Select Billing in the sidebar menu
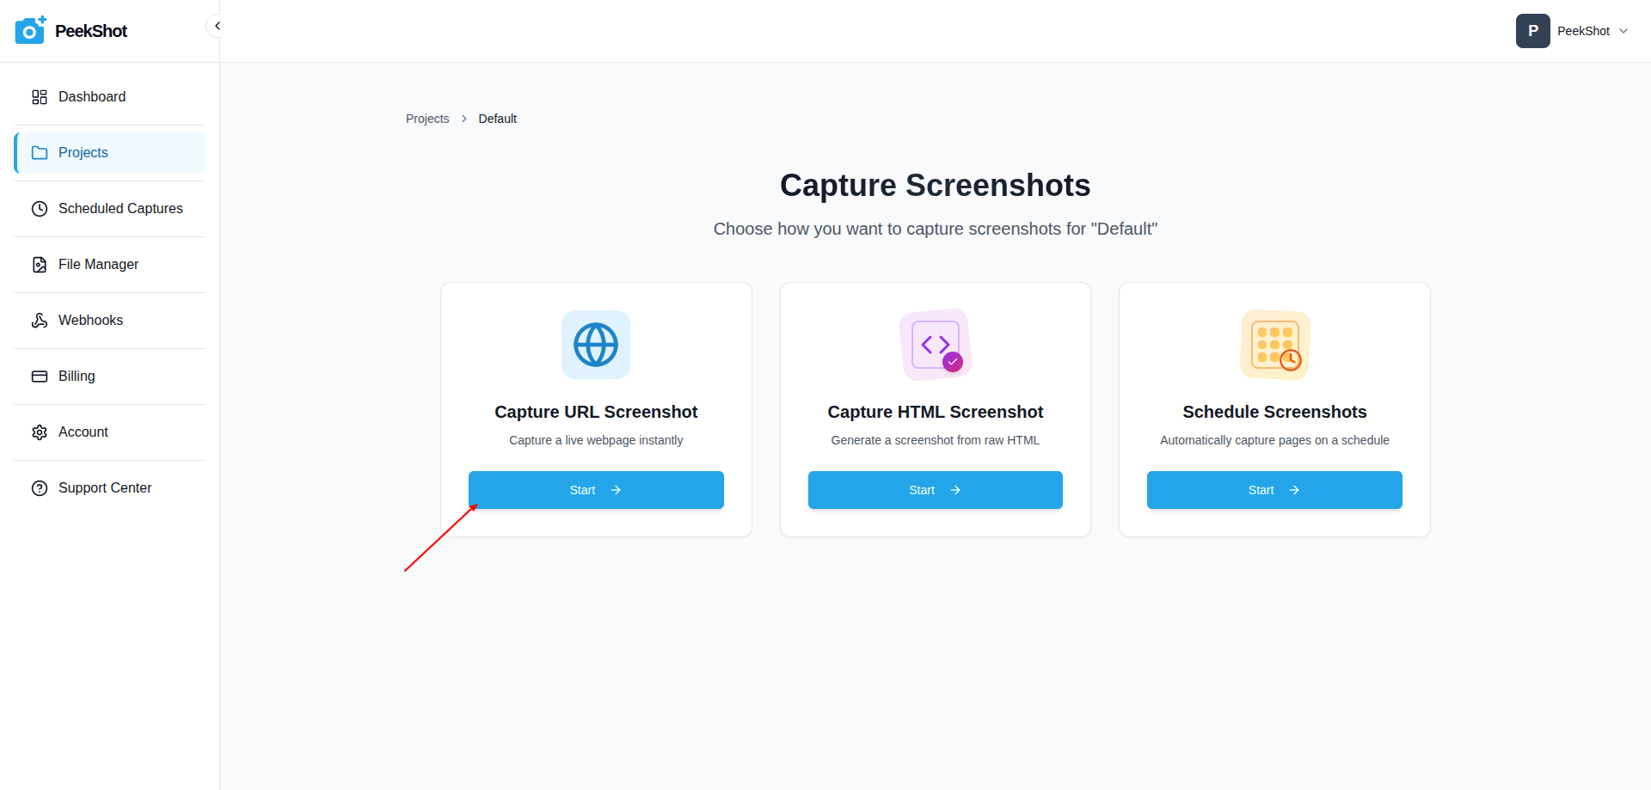The height and width of the screenshot is (790, 1651). click(x=77, y=377)
